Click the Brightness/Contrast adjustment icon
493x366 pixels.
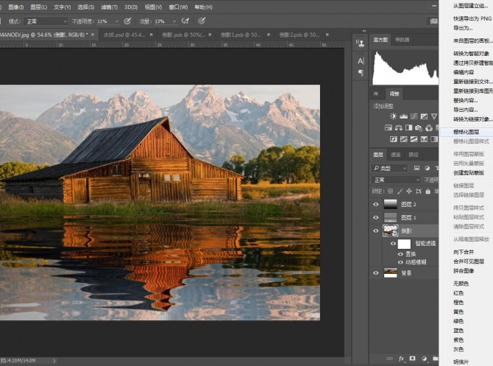[394, 116]
